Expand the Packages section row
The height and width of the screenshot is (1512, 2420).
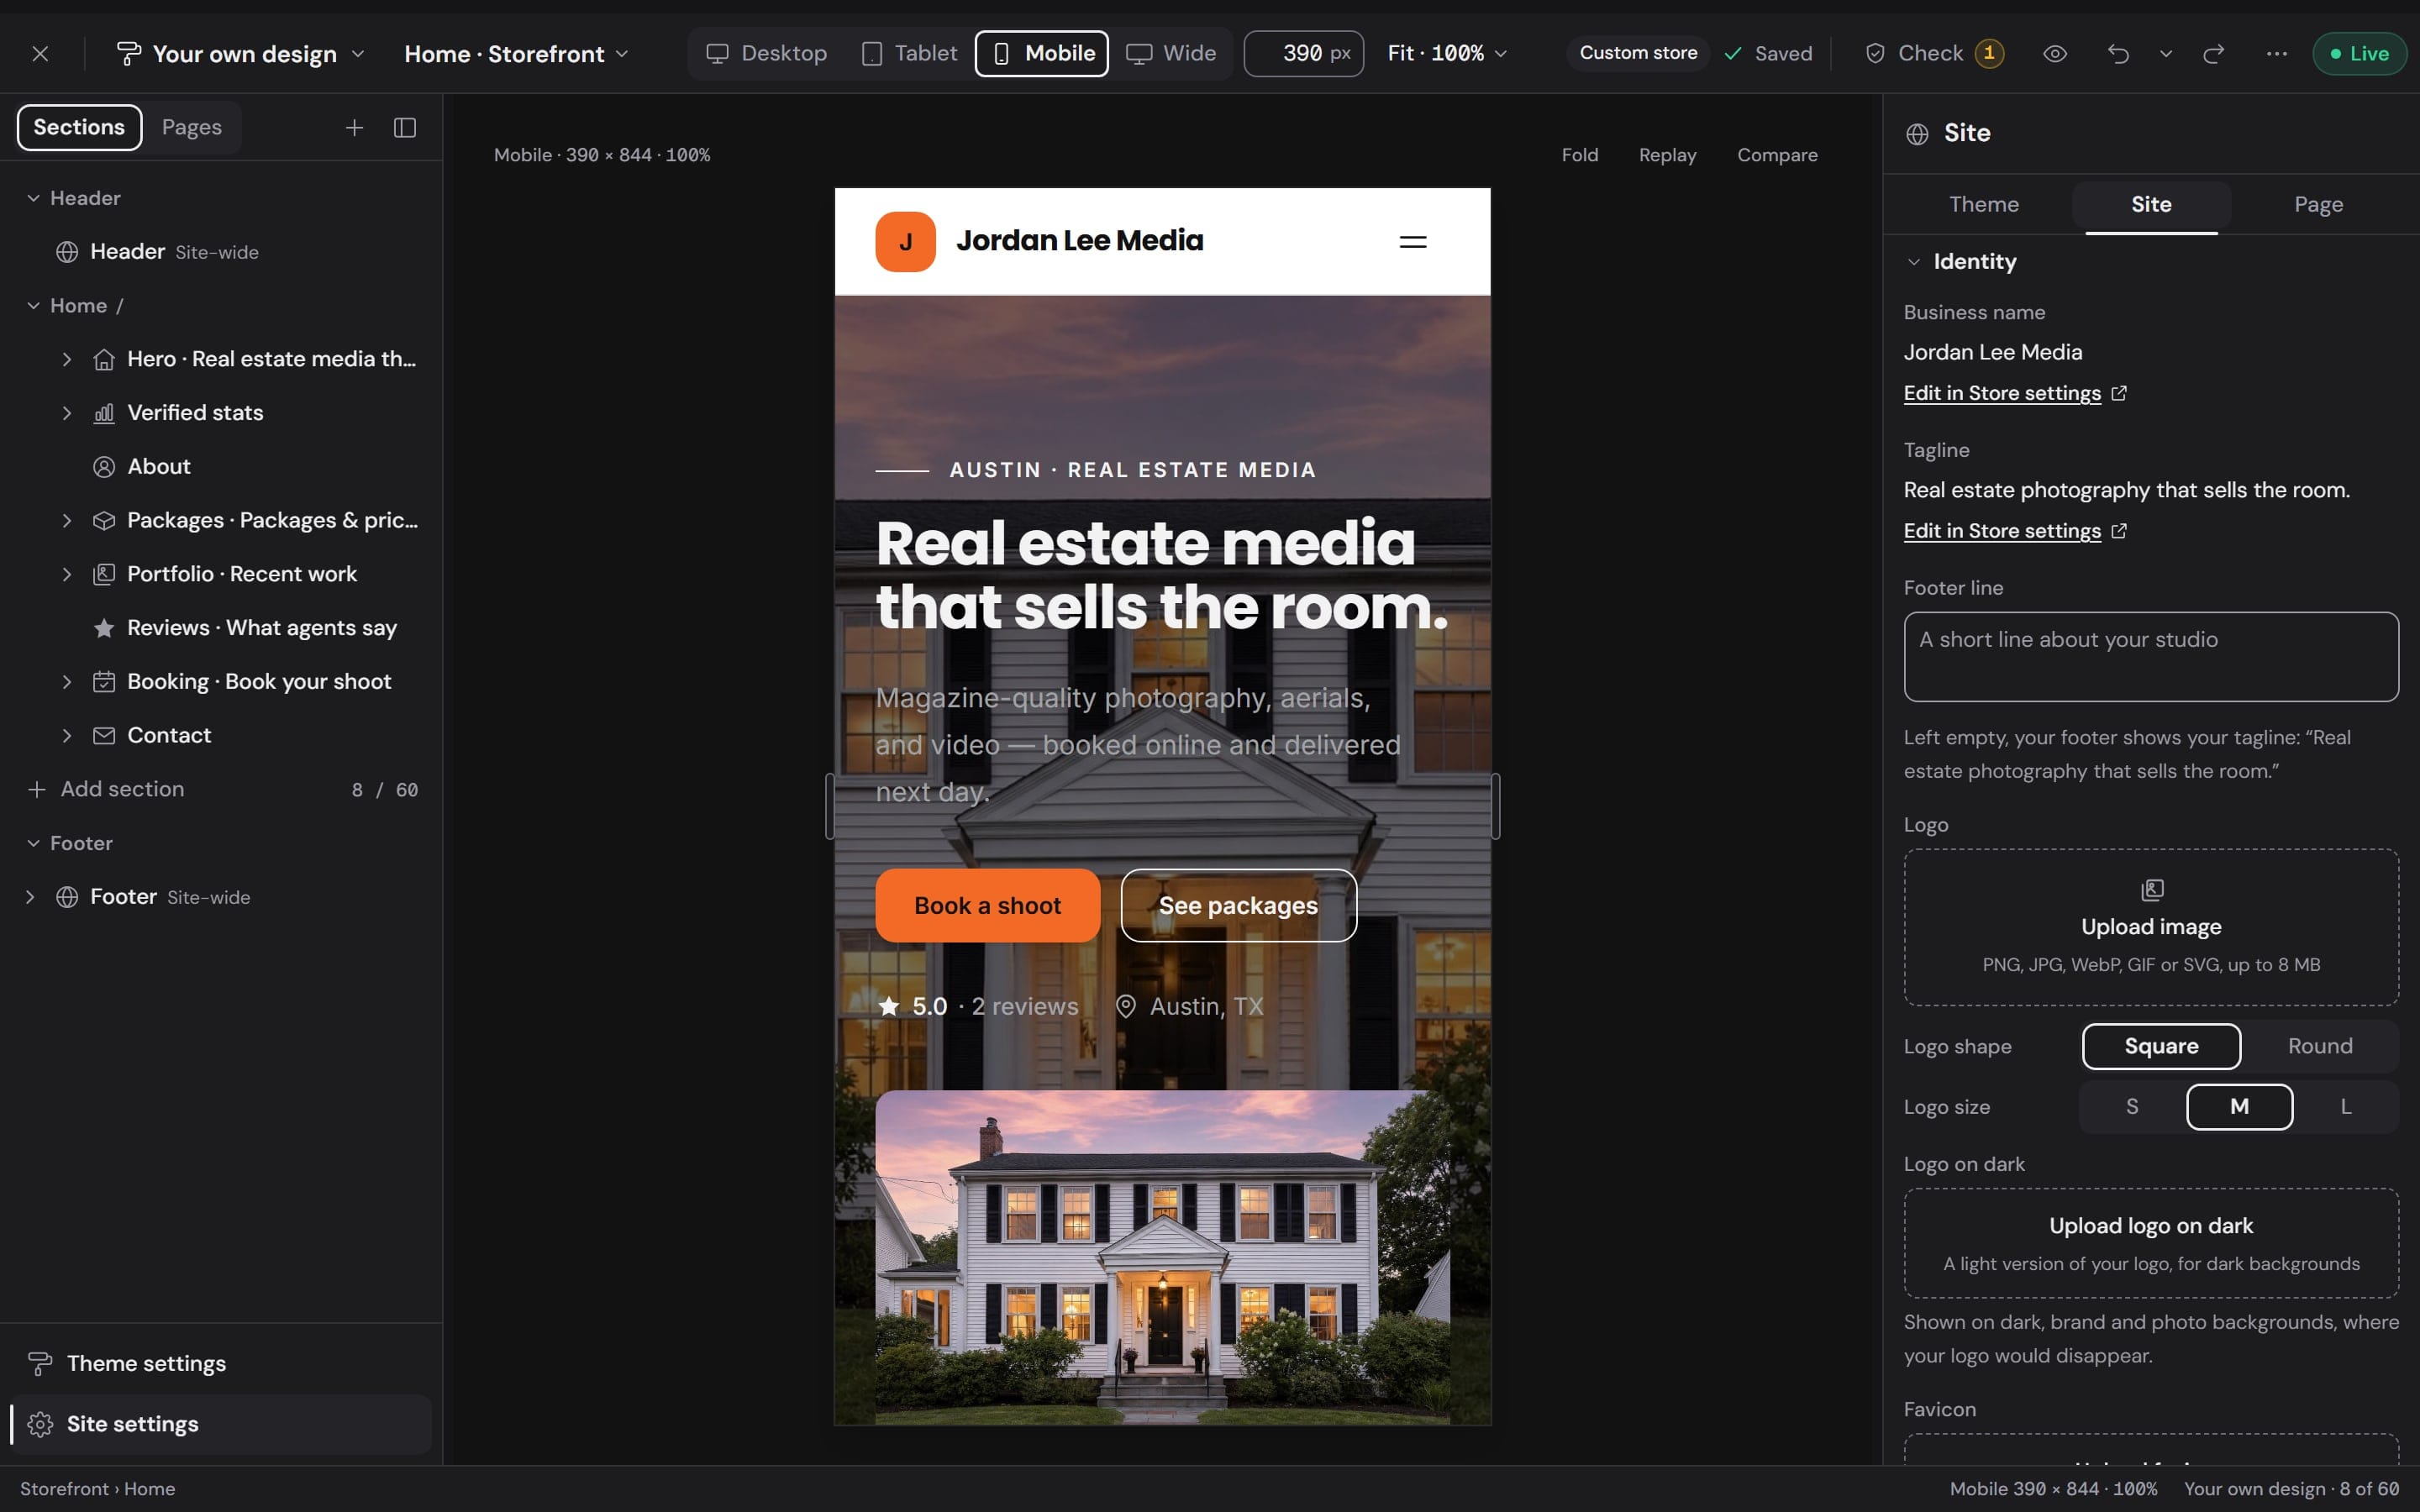[66, 521]
